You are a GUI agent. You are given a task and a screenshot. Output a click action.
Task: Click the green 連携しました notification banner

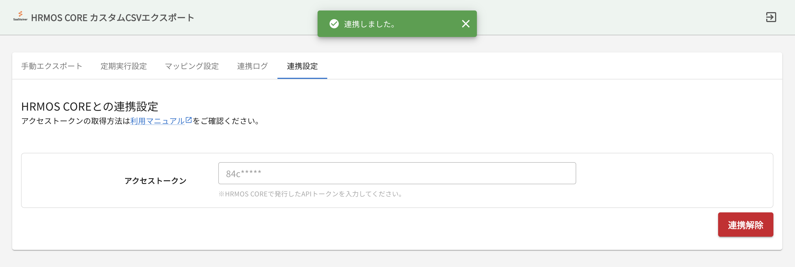[397, 24]
